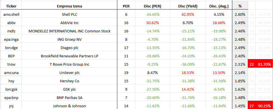This screenshot has height=109, width=273.
Task: Select the Ticker column header cell
Action: point(11,6)
